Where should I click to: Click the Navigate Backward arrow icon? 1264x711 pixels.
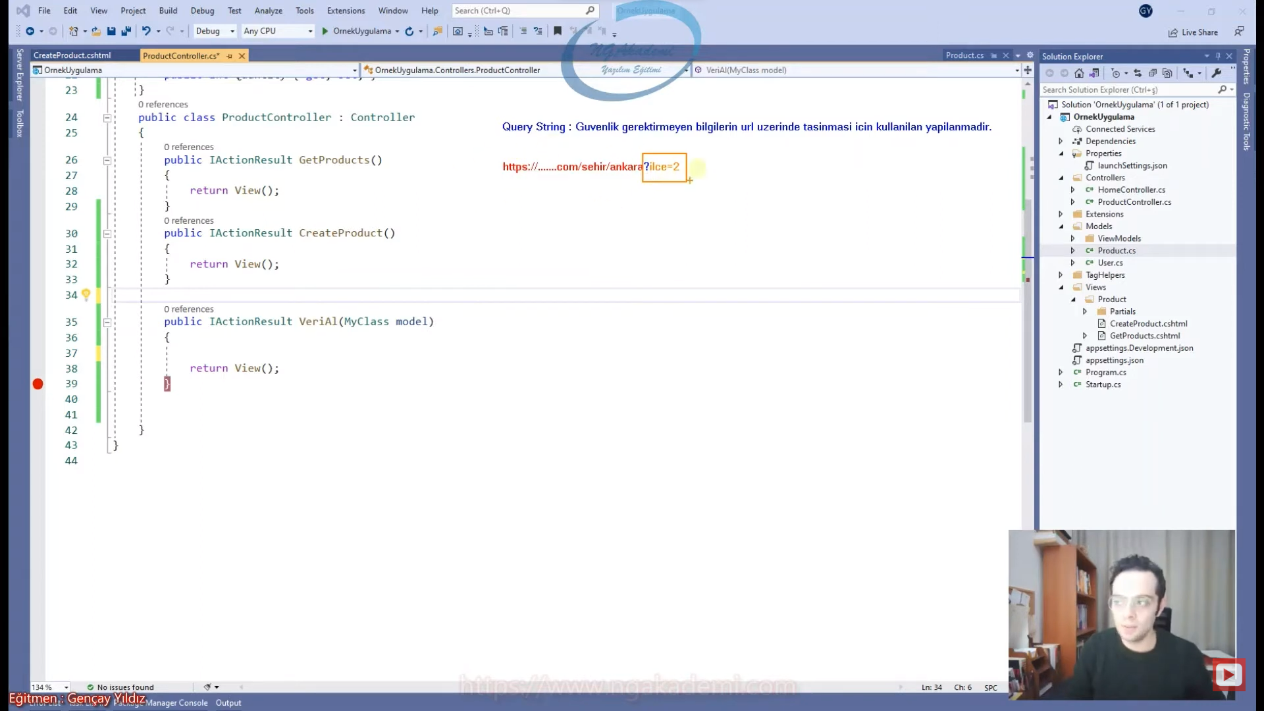tap(30, 31)
